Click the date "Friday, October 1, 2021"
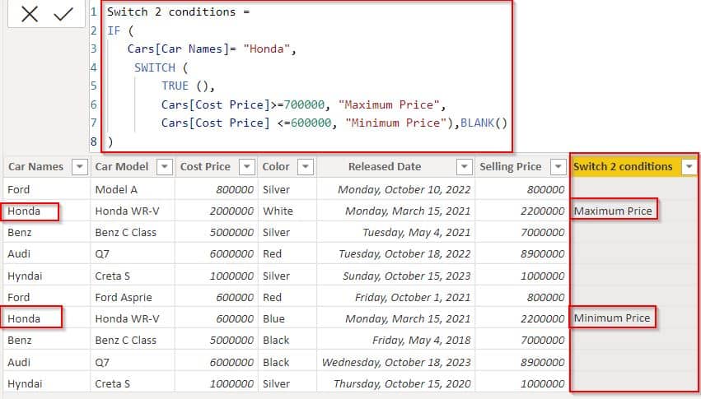Screen dimensions: 701x399 tap(413, 297)
